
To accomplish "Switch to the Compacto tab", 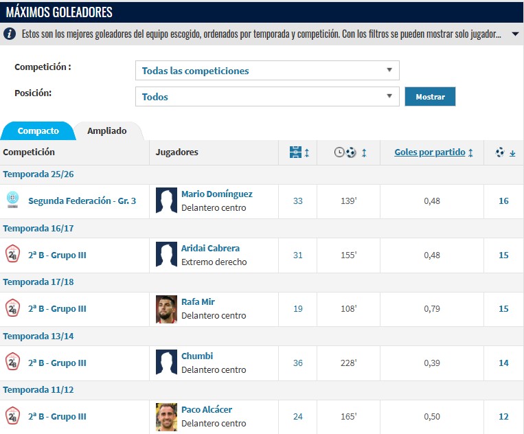I will tap(38, 130).
